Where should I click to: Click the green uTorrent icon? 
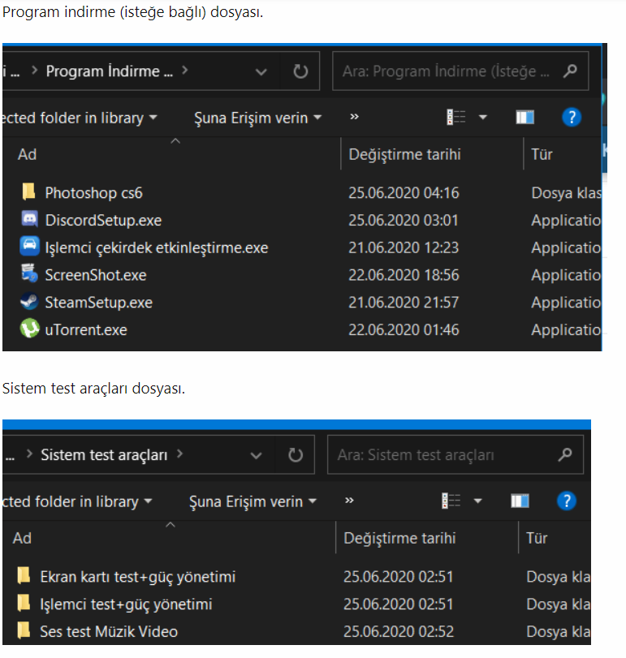[29, 330]
